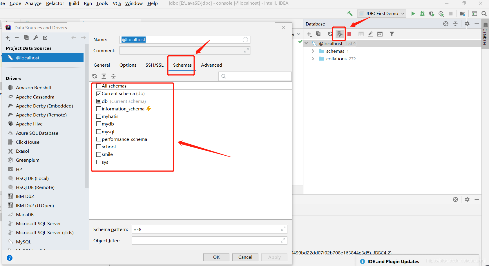
Task: Add data source plus icon in dialog
Action: 8,38
